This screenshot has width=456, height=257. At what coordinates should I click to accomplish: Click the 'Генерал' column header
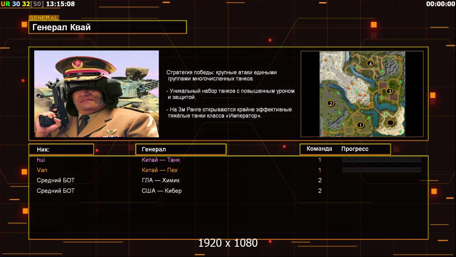click(181, 149)
